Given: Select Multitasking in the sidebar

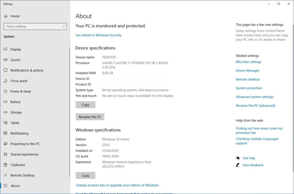Looking at the screenshot, I should pyautogui.click(x=35, y=133).
